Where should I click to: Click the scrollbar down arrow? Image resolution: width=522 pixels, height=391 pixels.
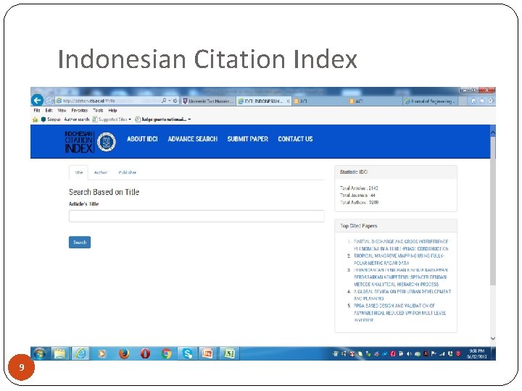(x=493, y=338)
